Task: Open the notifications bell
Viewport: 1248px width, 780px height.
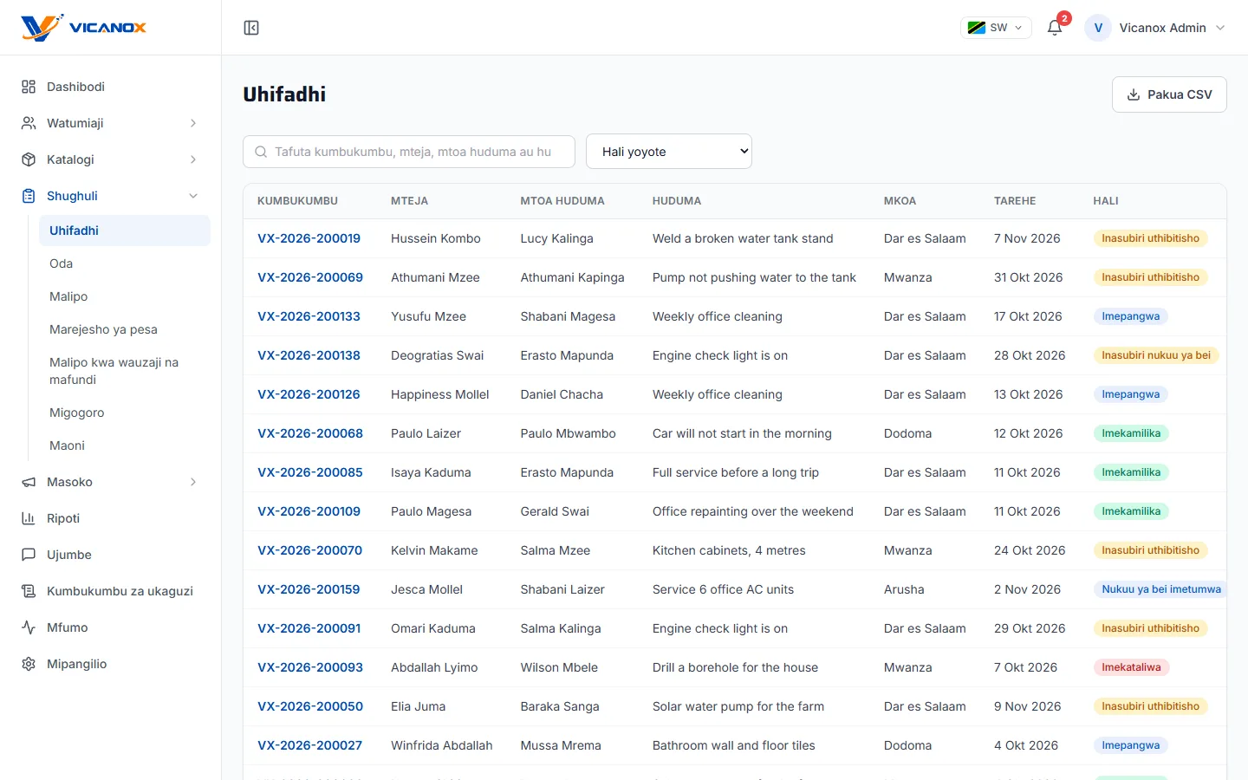Action: click(1055, 28)
